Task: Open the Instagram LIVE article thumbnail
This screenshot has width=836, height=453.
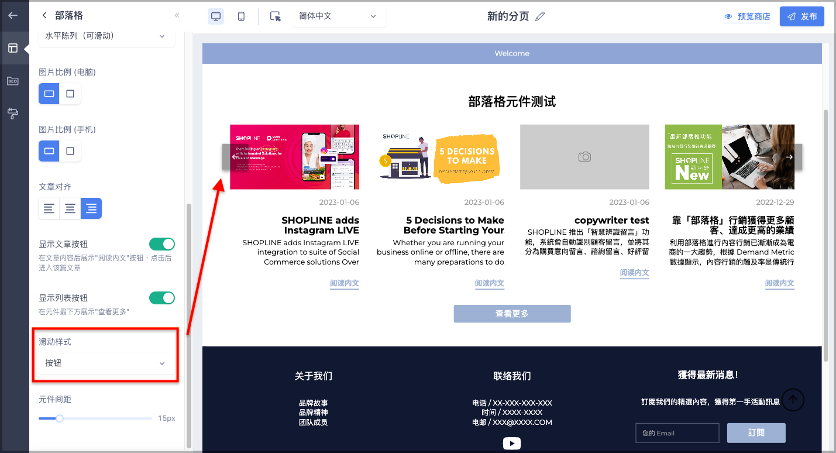Action: [x=294, y=157]
